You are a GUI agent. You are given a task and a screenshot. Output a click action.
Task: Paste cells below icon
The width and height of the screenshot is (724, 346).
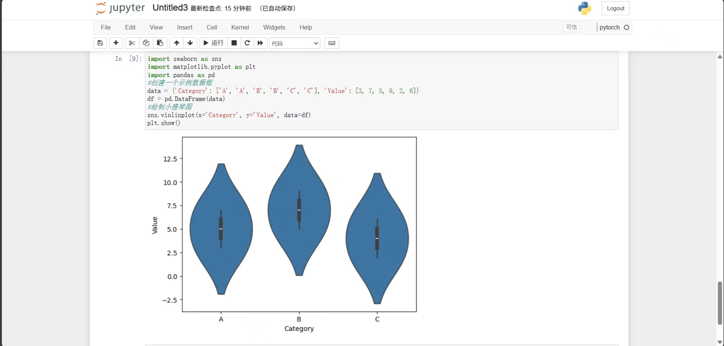[x=160, y=43]
